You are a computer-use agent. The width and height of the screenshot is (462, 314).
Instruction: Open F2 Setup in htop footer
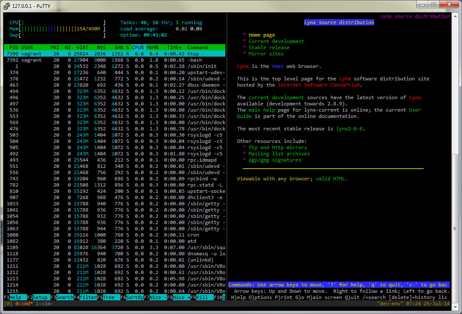point(38,297)
